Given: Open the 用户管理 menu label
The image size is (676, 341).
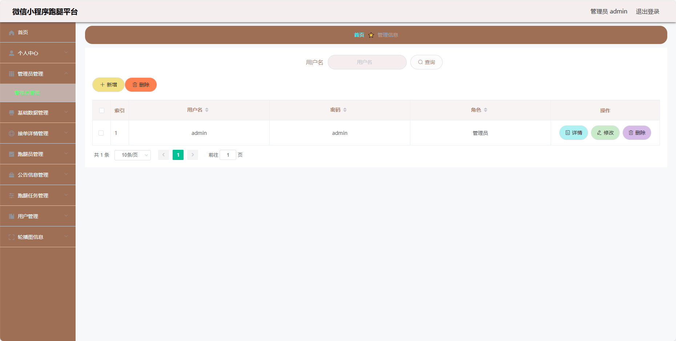Looking at the screenshot, I should tap(28, 216).
